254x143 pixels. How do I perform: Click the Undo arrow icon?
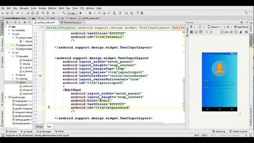[17, 13]
